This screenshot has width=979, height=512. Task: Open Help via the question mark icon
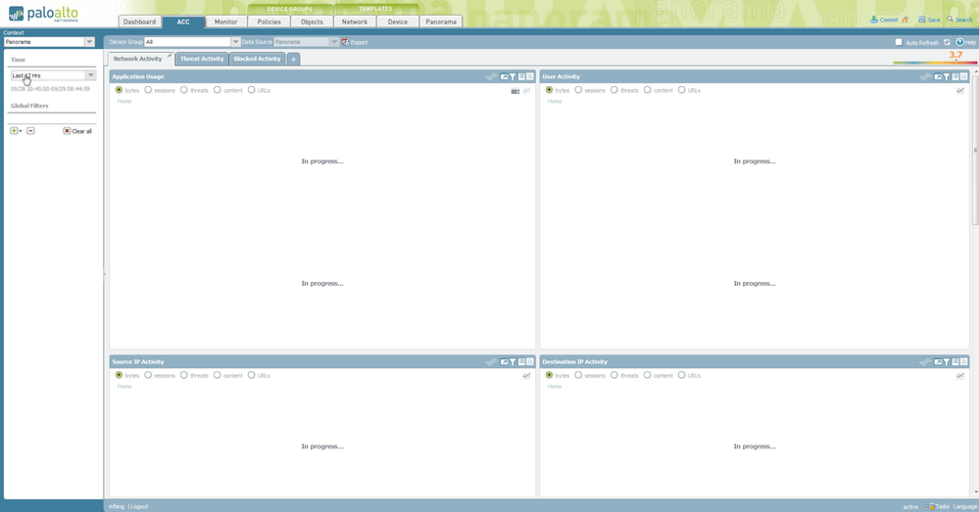tap(959, 42)
